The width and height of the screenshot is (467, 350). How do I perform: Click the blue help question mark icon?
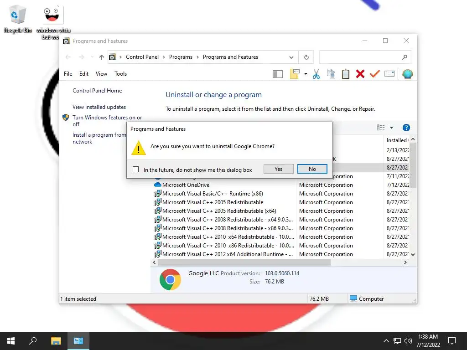point(406,128)
